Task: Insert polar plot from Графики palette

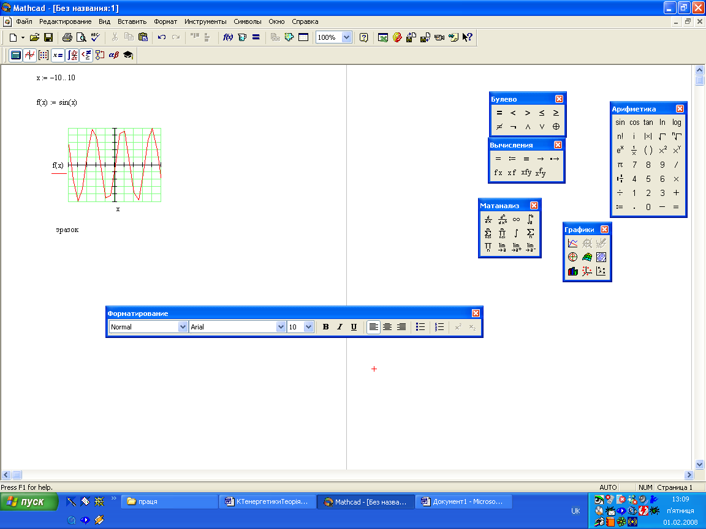Action: pyautogui.click(x=573, y=257)
